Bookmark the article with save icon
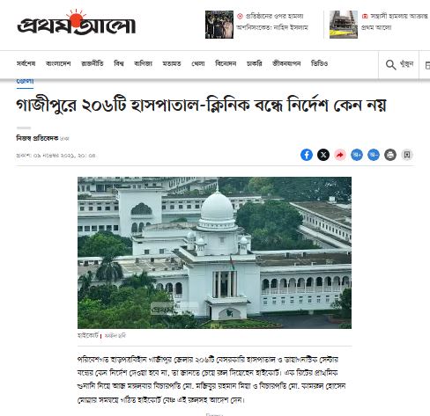This screenshot has height=416, width=430. point(407,155)
